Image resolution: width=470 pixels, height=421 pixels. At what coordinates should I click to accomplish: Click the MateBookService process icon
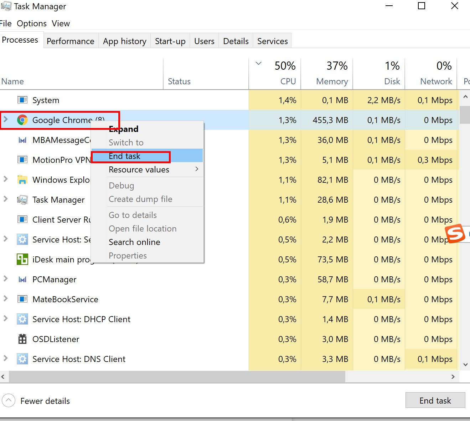tap(22, 299)
